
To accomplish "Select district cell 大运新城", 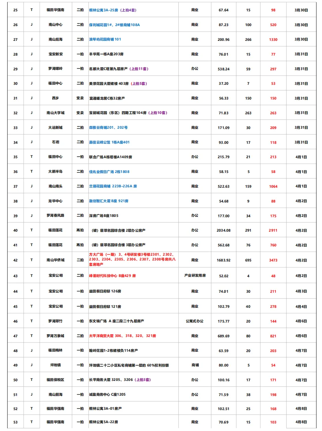I will (56, 128).
